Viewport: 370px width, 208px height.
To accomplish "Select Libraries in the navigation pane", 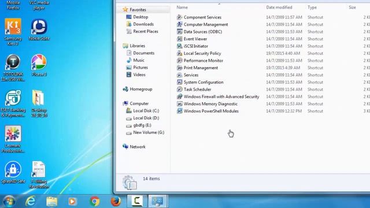I will [x=138, y=46].
